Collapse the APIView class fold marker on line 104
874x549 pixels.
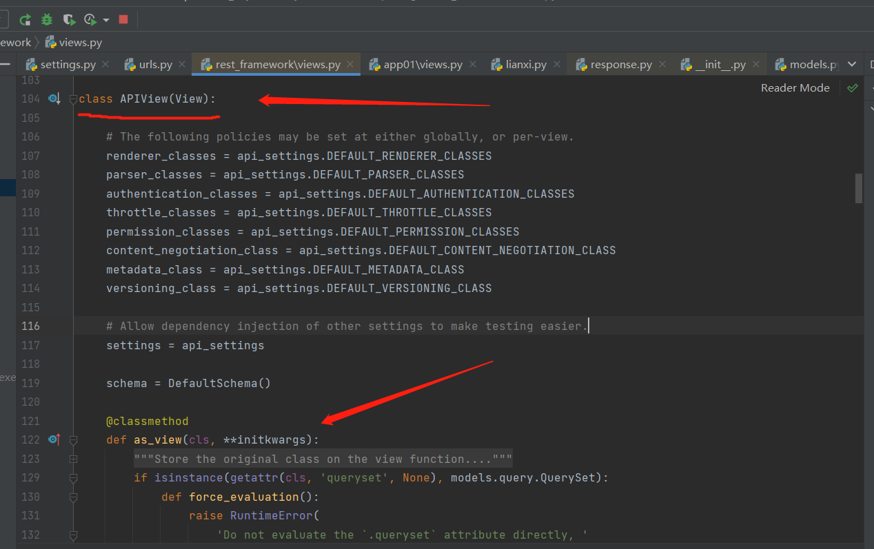[x=74, y=99]
